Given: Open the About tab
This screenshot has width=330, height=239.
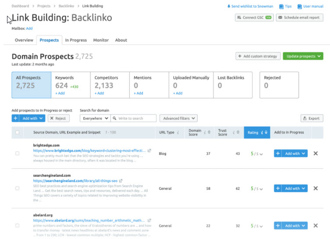Looking at the screenshot, I should pos(121,40).
